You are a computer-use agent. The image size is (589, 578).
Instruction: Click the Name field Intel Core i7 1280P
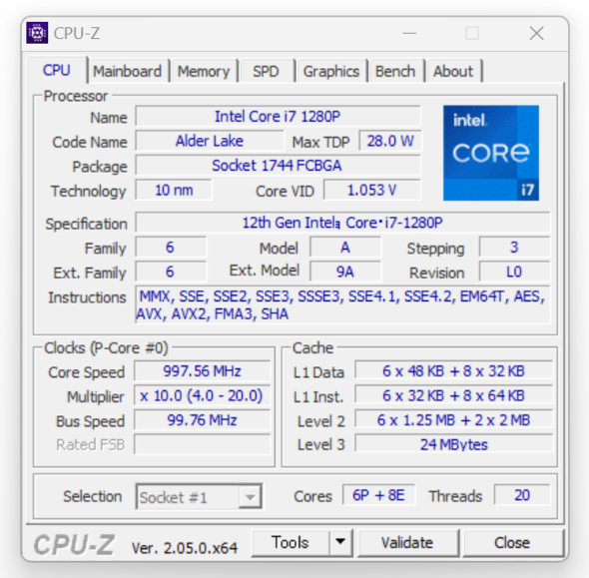(x=278, y=117)
